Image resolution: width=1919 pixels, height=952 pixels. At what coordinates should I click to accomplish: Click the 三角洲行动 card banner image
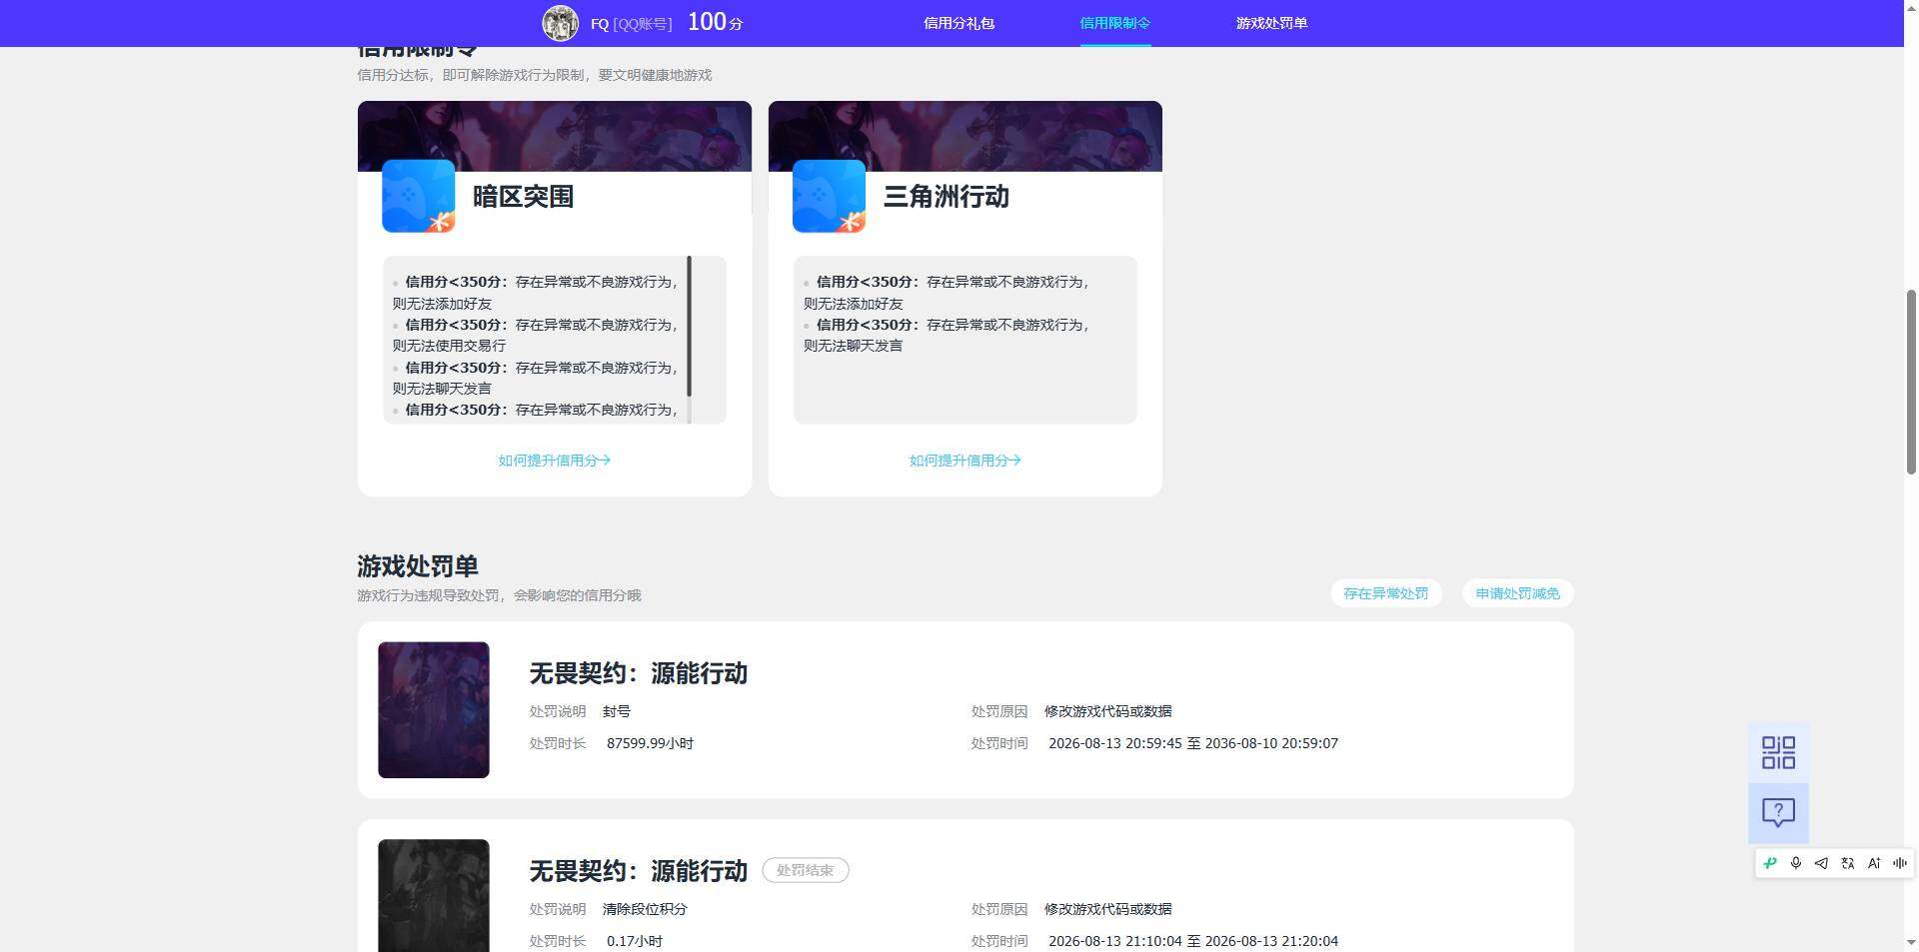tap(965, 136)
